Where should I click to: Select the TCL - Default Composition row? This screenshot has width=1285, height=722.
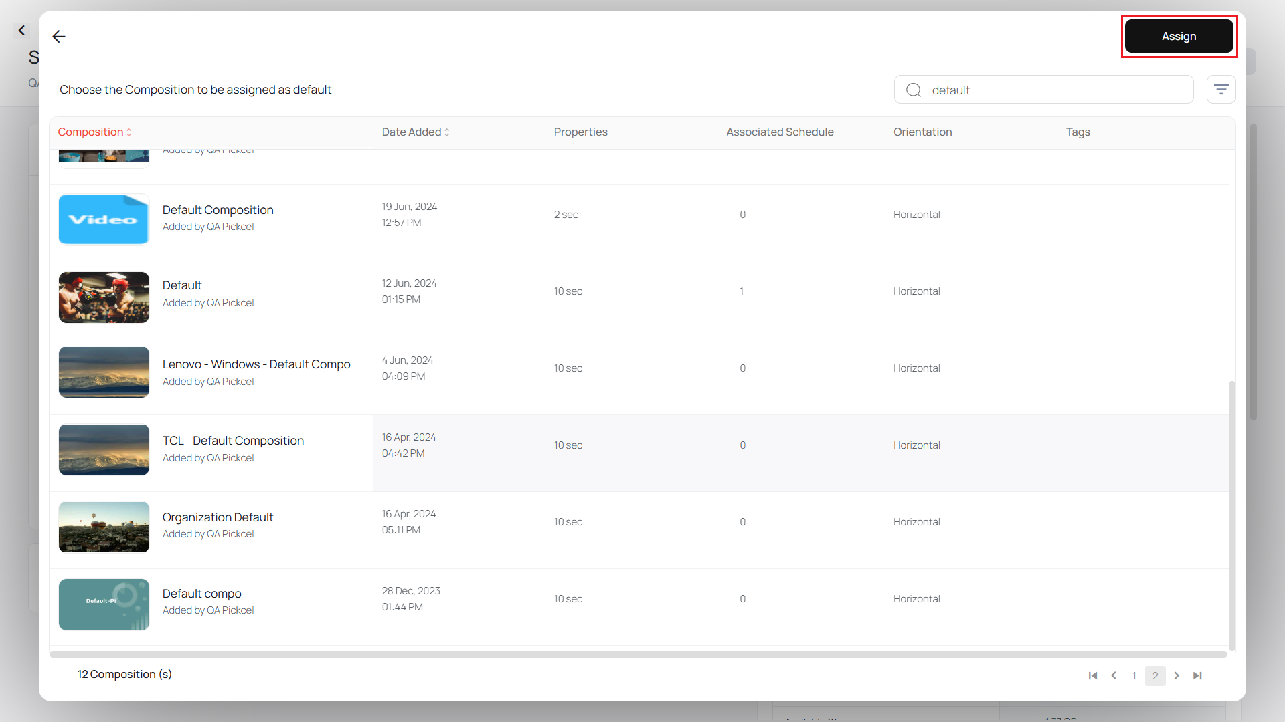(x=233, y=441)
